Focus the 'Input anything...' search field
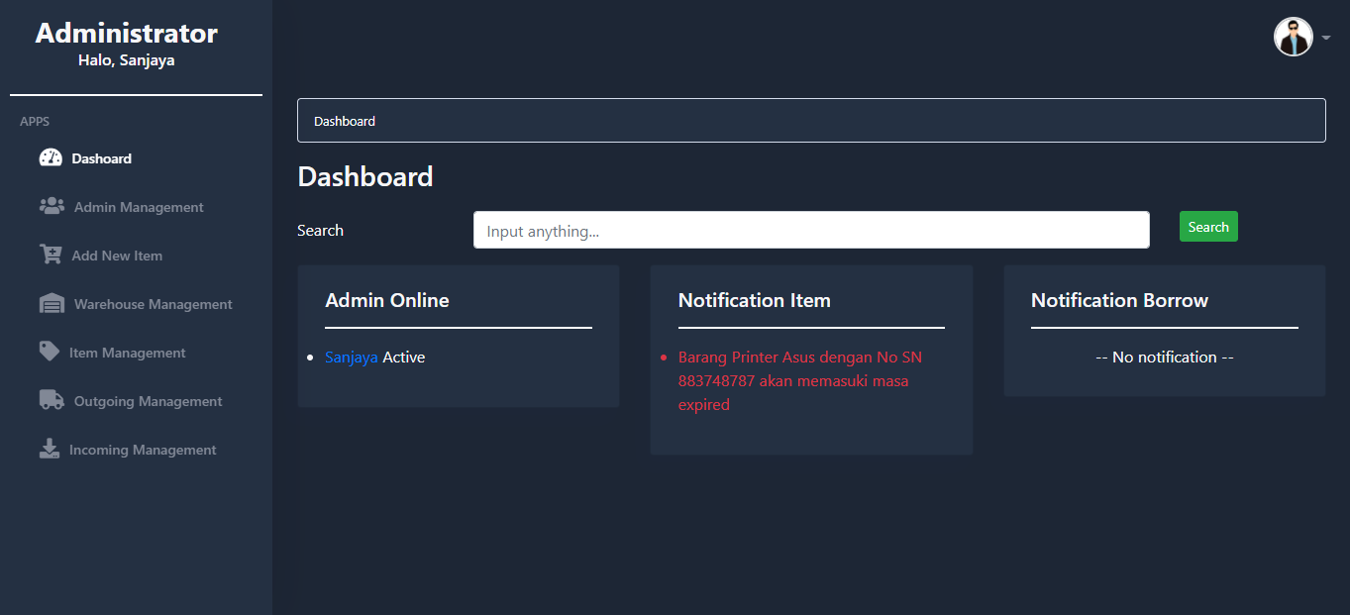The width and height of the screenshot is (1350, 615). (810, 231)
